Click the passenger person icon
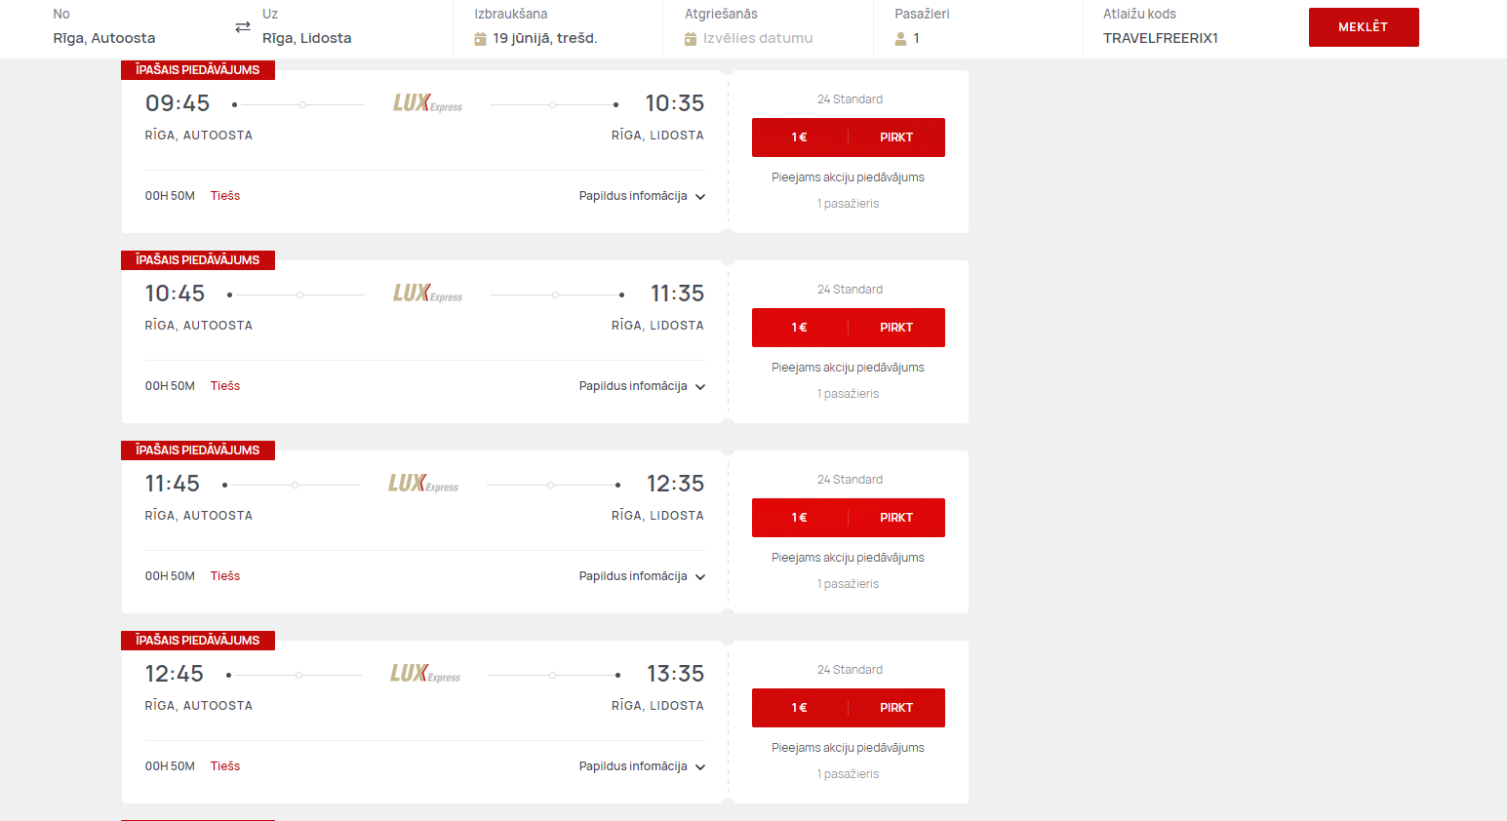Image resolution: width=1507 pixels, height=821 pixels. click(900, 39)
